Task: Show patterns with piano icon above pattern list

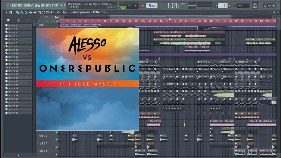Action: tap(9, 20)
